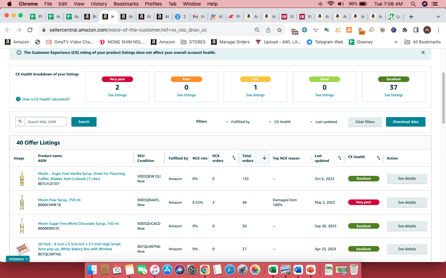This screenshot has width=446, height=278.
Task: Open the Chrome Extensions puzzle icon
Action: point(405,30)
